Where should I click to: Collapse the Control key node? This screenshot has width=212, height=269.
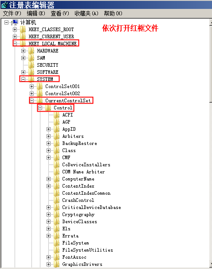(40, 108)
